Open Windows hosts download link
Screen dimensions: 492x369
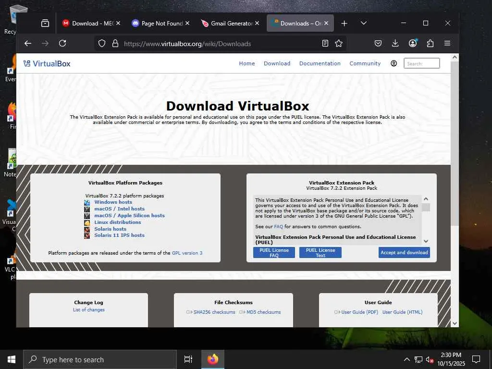click(113, 202)
